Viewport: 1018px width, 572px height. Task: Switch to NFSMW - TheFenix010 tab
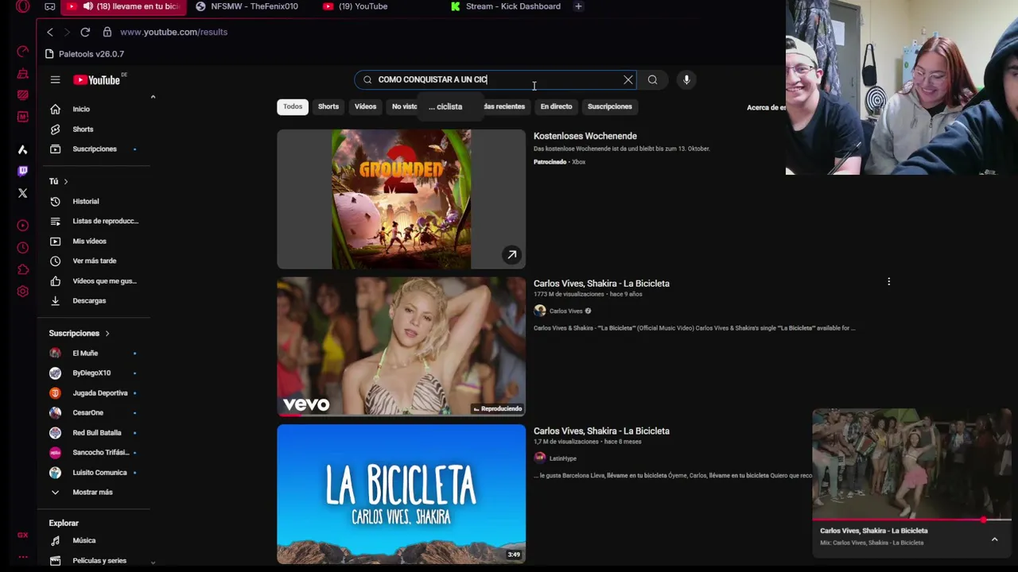[x=247, y=6]
